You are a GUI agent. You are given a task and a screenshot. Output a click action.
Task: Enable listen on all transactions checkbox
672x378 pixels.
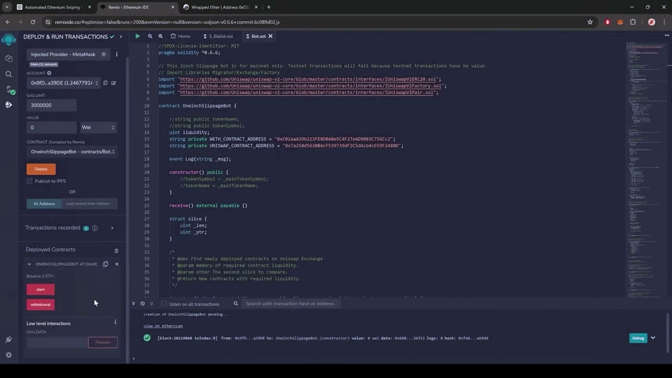click(164, 303)
